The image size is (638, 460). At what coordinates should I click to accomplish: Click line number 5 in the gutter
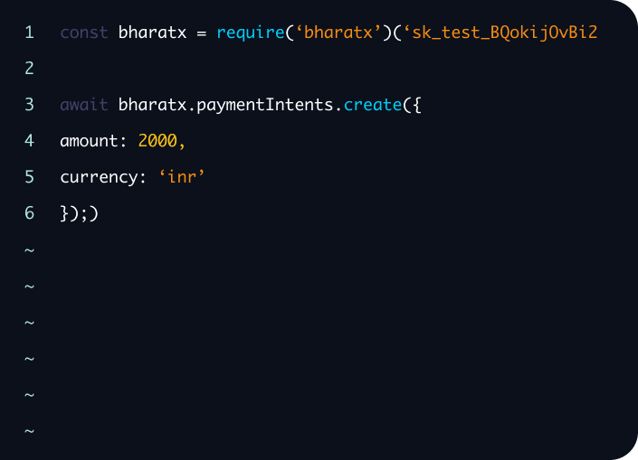point(29,177)
